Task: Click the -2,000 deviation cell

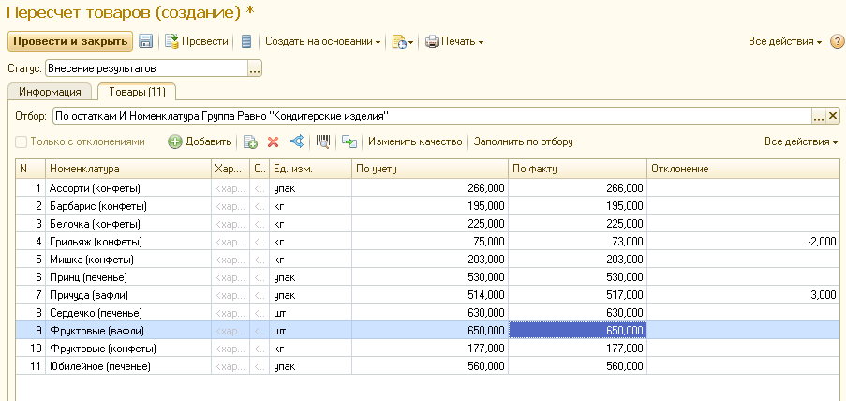Action: 744,241
